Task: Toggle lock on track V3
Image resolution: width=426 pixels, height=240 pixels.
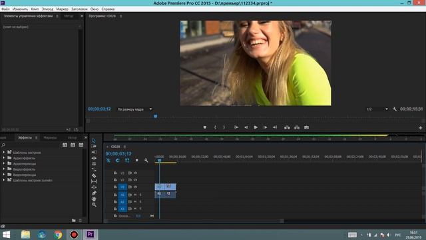Action: [x=115, y=173]
